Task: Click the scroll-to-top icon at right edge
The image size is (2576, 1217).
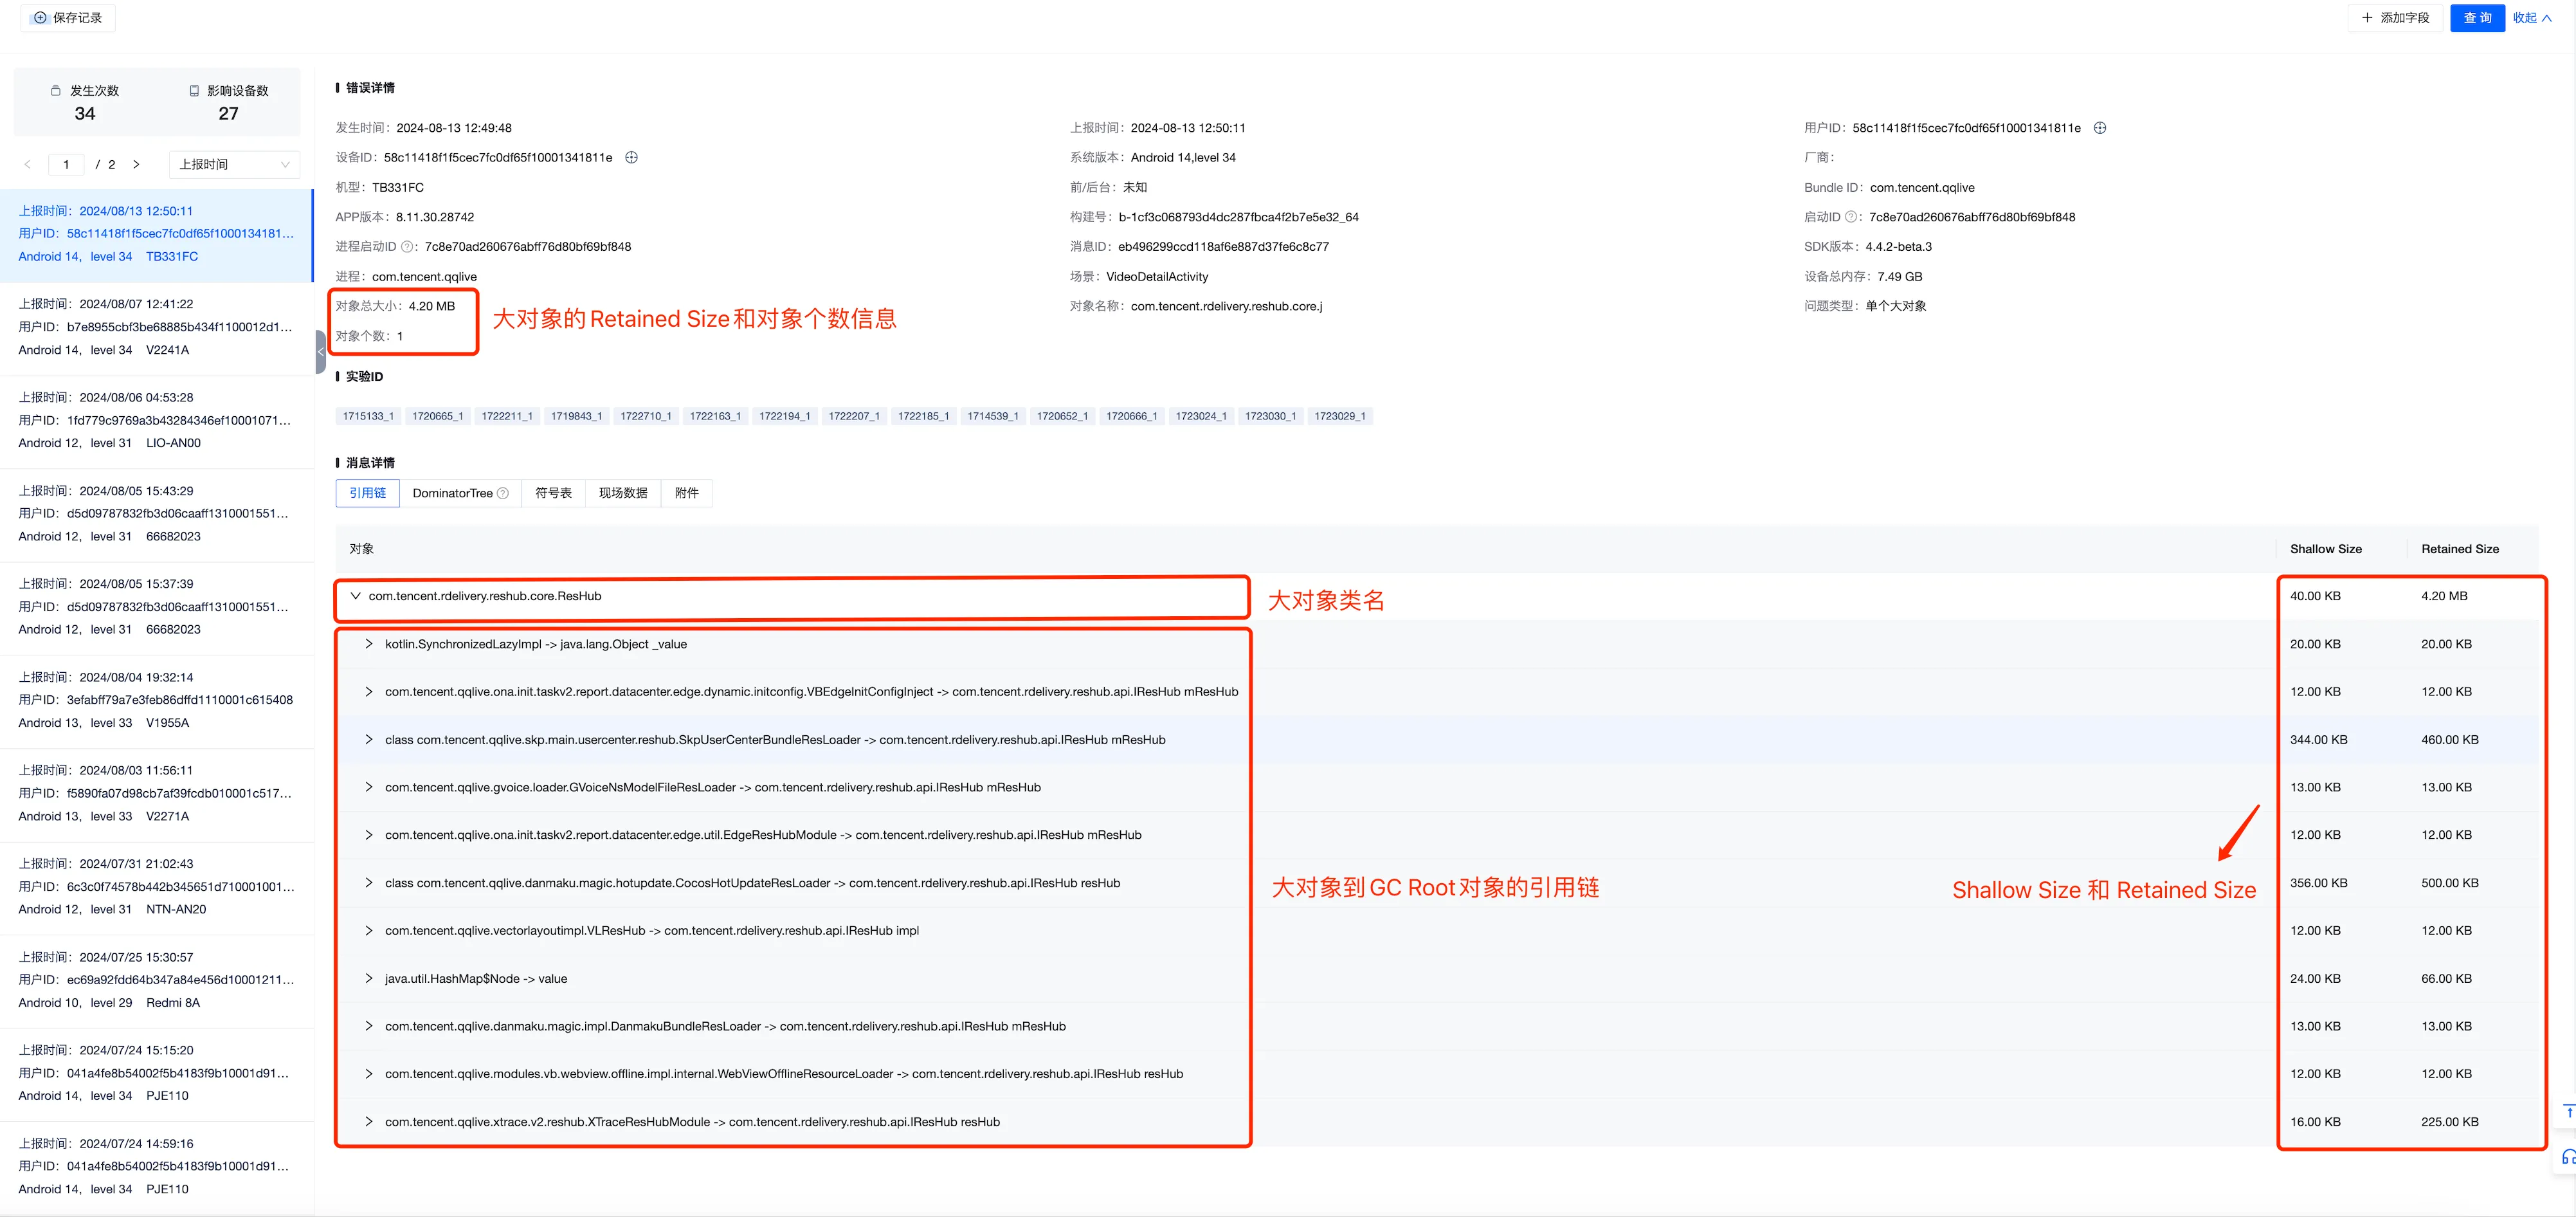Action: pyautogui.click(x=2568, y=1112)
